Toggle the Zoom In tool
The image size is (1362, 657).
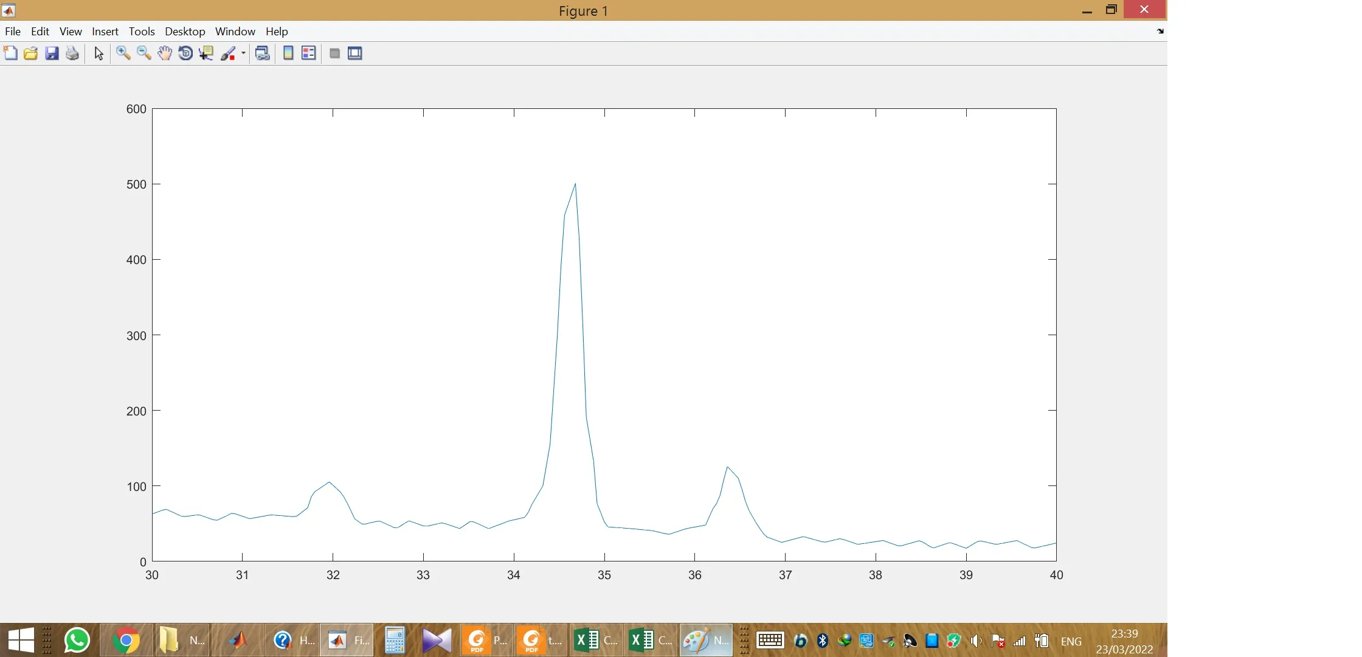tap(123, 54)
